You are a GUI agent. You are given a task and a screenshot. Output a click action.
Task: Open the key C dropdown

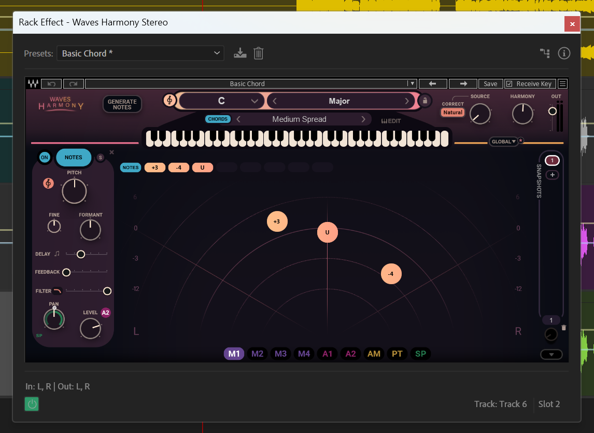coord(222,101)
